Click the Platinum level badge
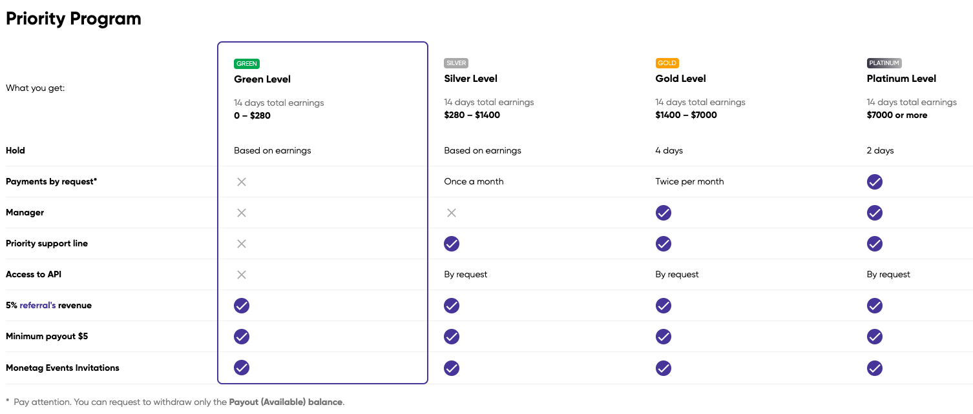This screenshot has width=973, height=414. [x=883, y=63]
